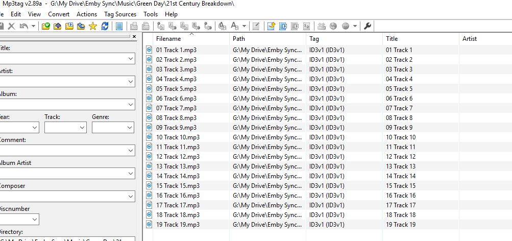Image resolution: width=512 pixels, height=241 pixels.
Task: Sort by the Artist column header
Action: coord(485,39)
